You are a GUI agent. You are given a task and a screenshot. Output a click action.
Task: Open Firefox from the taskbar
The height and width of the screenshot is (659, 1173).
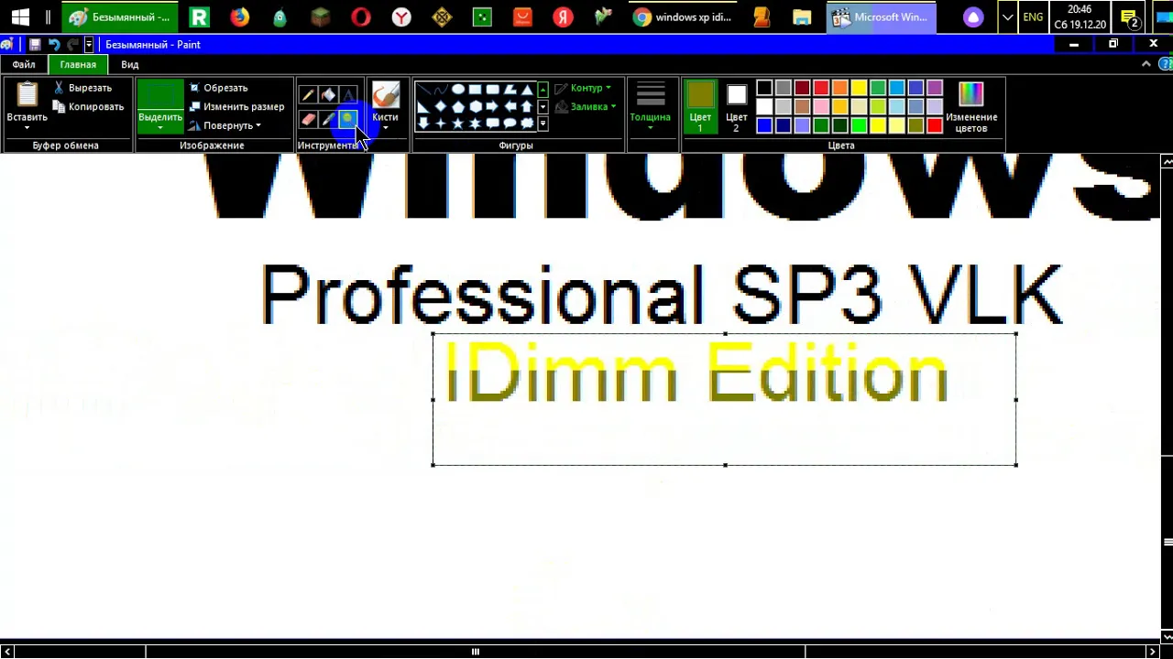(239, 17)
